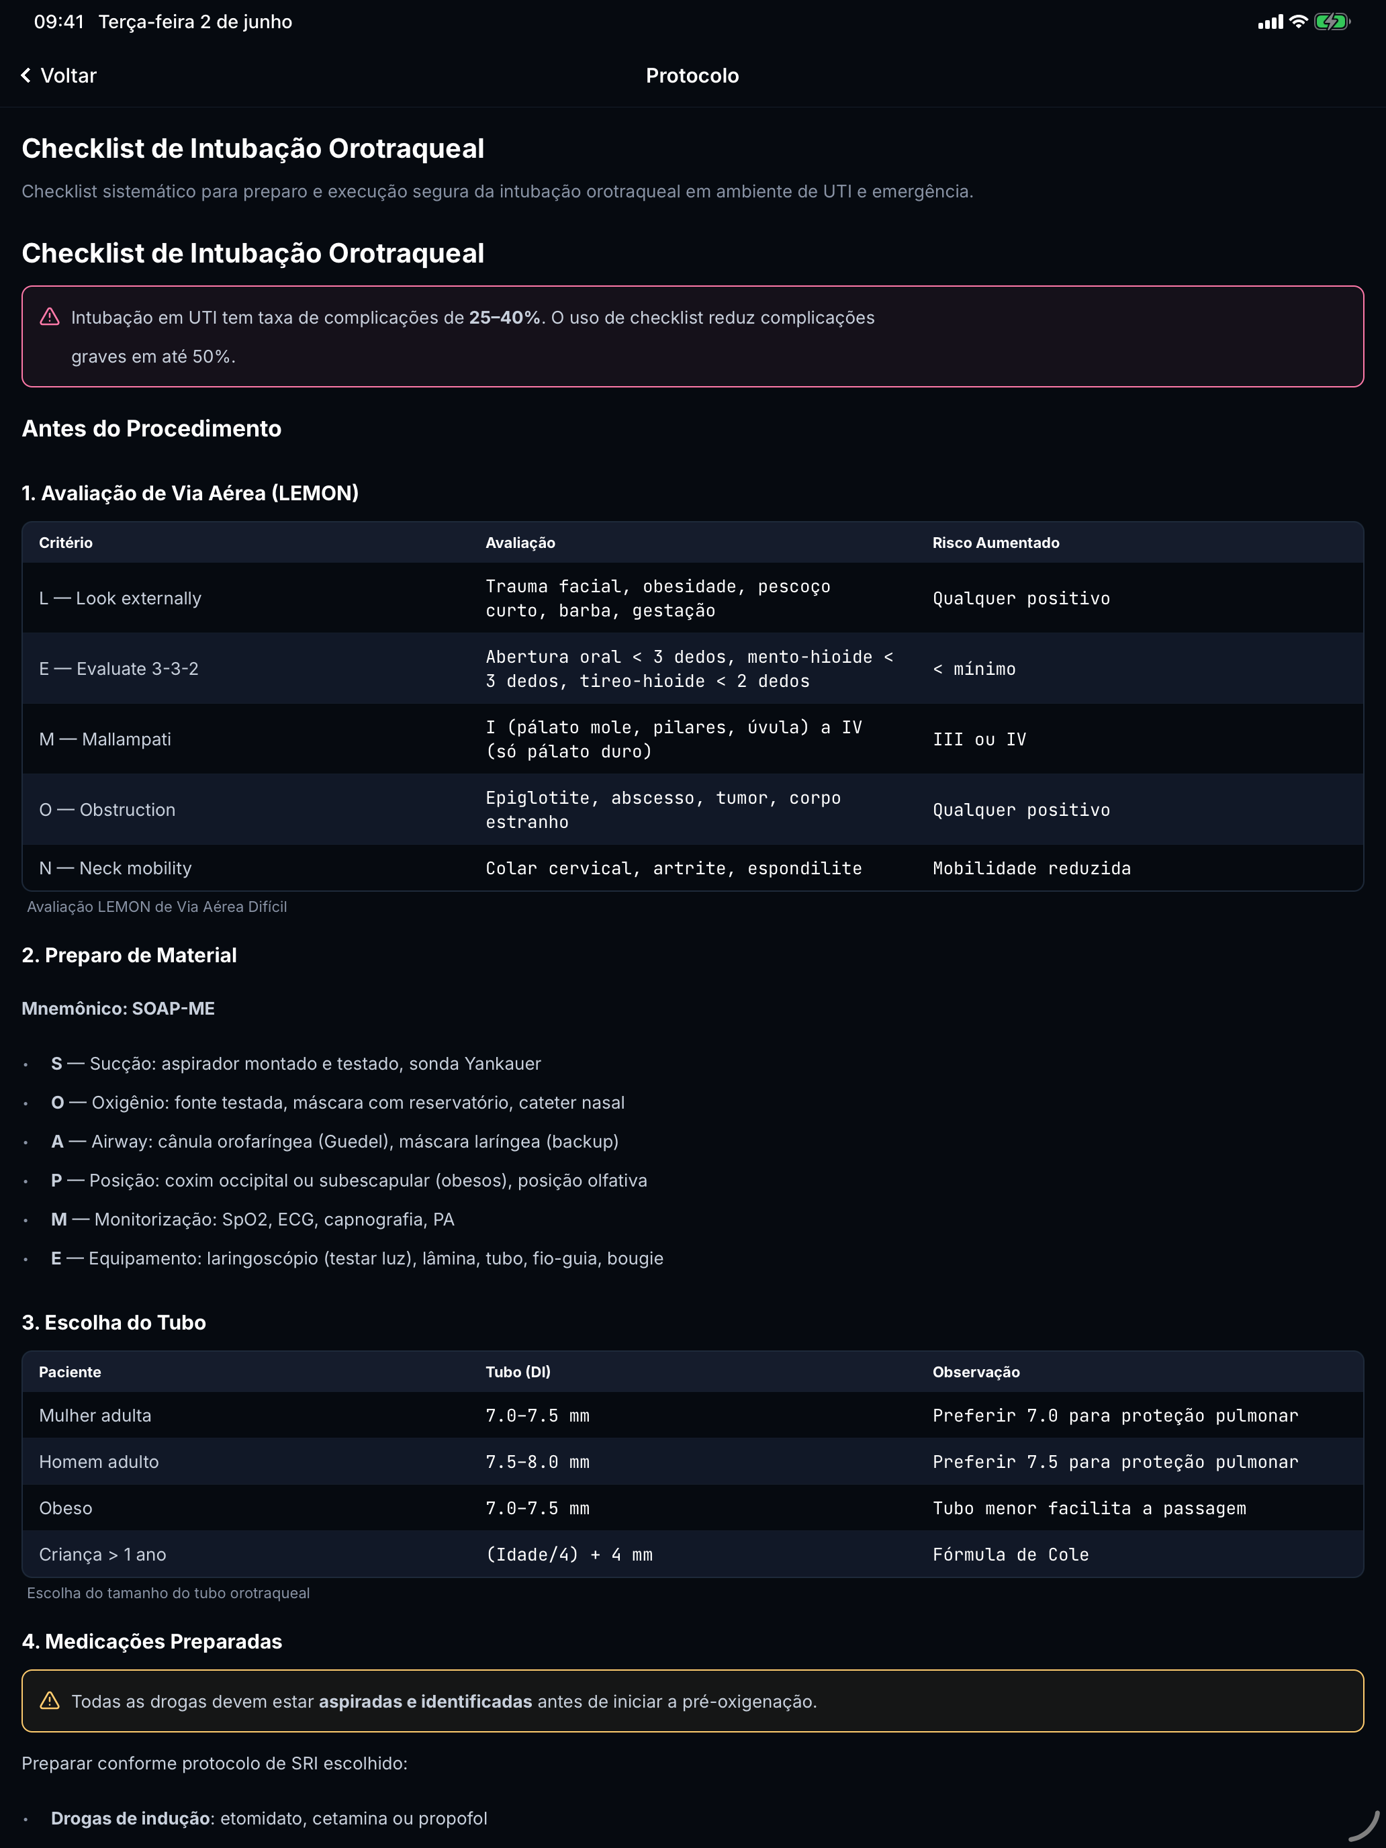The width and height of the screenshot is (1386, 1848).
Task: Click the Mnemônico: SOAP-ME label
Action: click(x=119, y=1009)
